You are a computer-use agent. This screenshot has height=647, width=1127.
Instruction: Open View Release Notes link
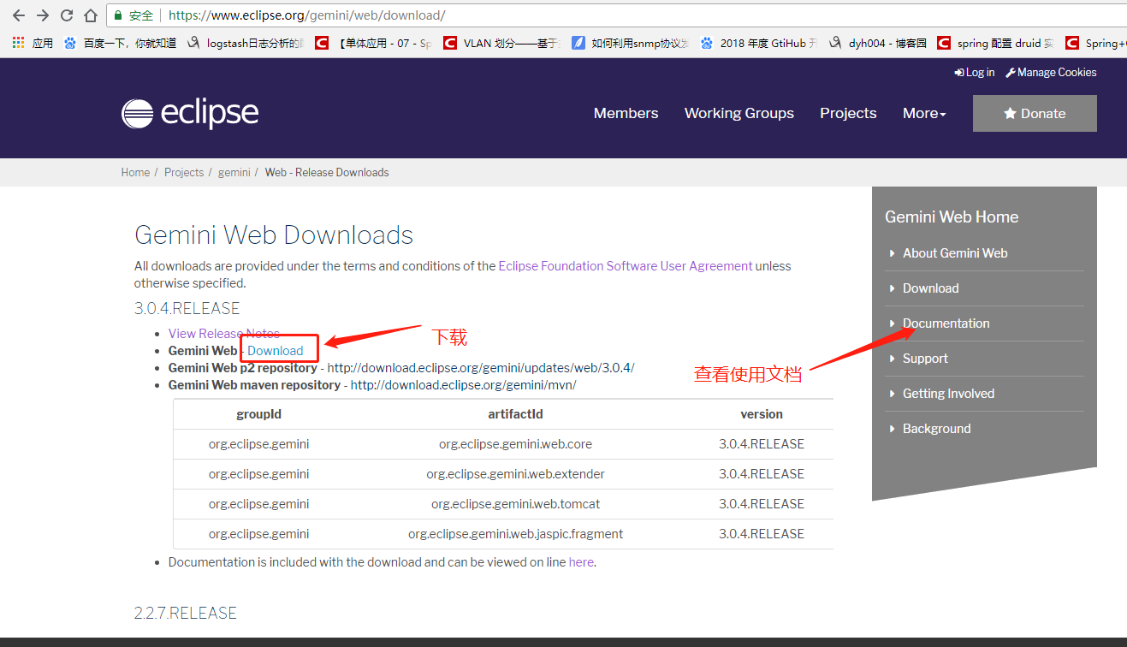pos(224,334)
